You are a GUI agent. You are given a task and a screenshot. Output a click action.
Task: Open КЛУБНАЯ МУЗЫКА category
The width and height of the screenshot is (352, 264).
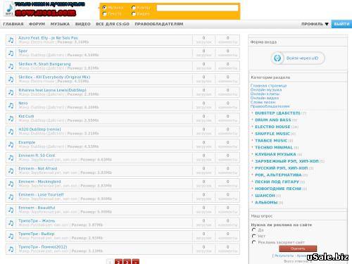coord(275,154)
